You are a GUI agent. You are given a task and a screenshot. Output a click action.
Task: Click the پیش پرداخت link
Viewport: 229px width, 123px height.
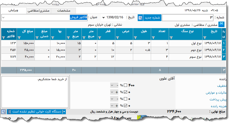pos(218,99)
